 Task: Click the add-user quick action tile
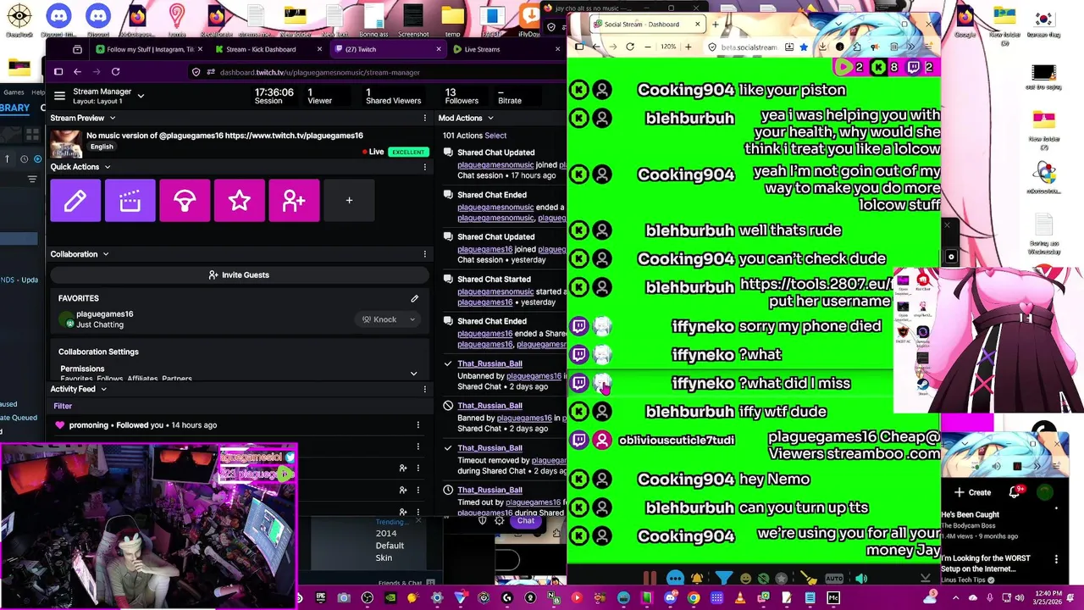point(294,201)
